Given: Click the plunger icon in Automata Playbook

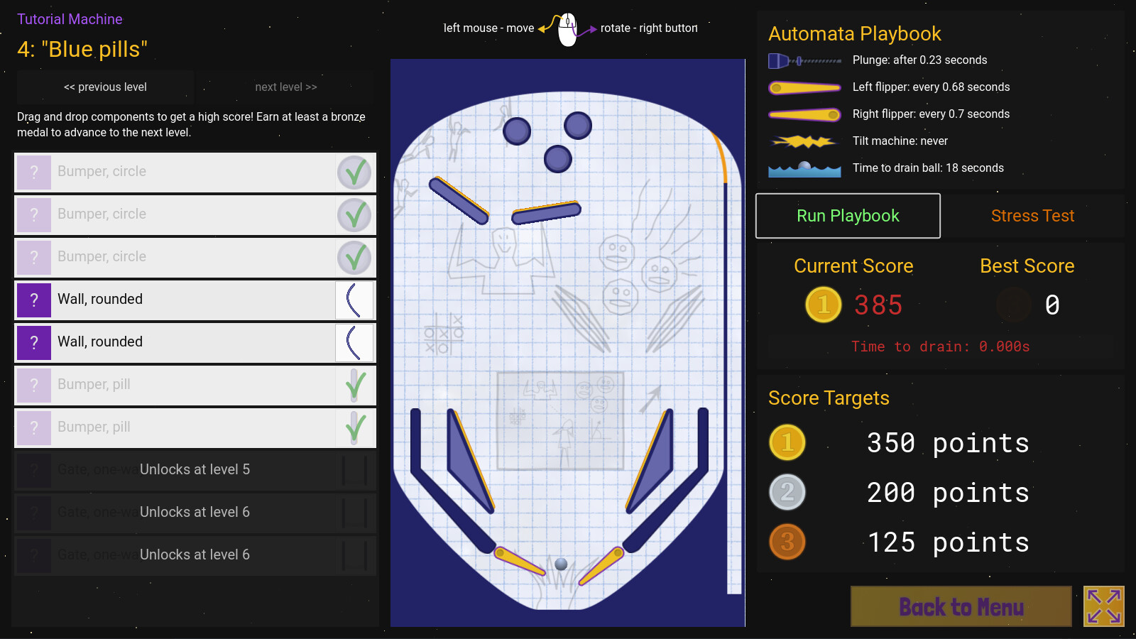Looking at the screenshot, I should point(805,60).
